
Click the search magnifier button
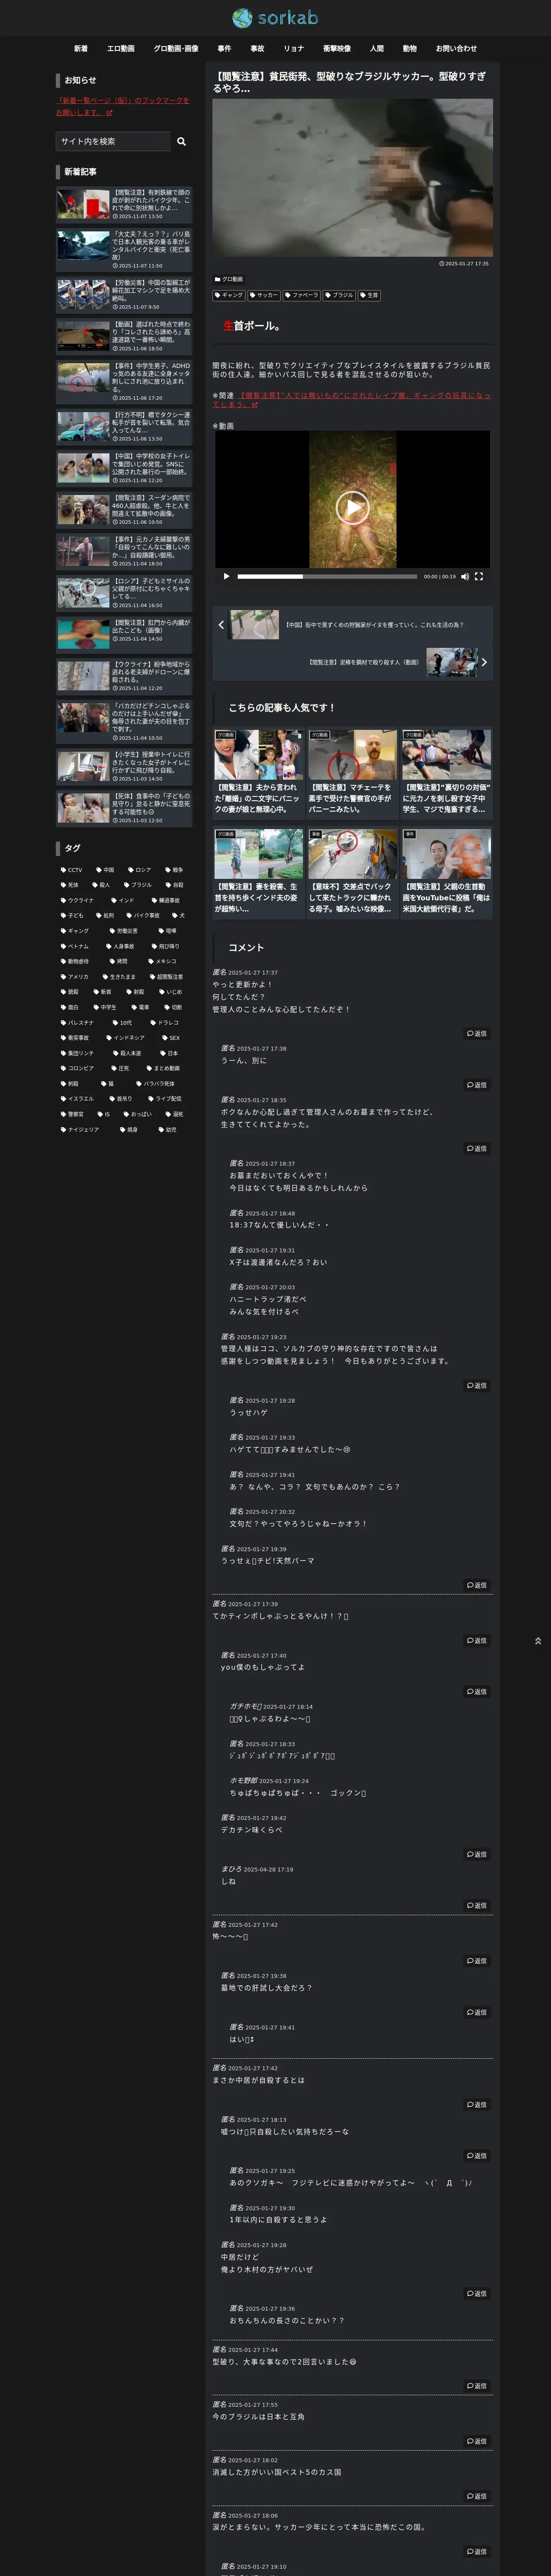(181, 142)
